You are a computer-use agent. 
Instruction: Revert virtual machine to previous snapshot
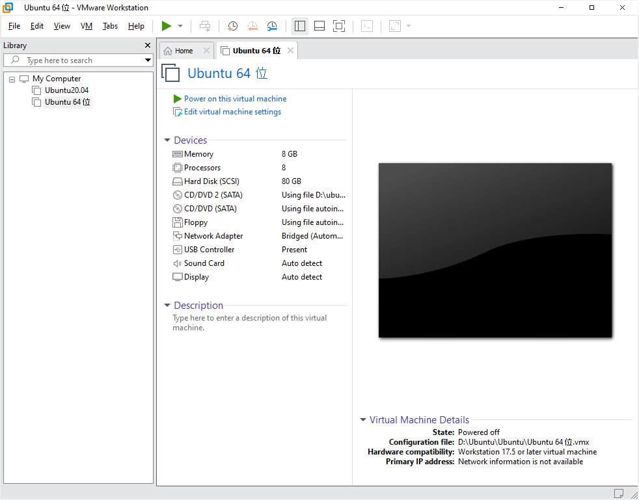click(x=252, y=26)
